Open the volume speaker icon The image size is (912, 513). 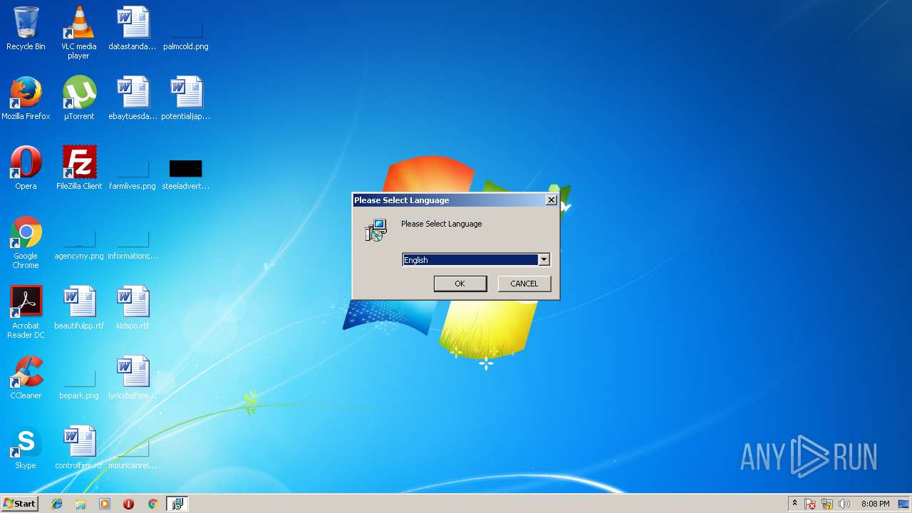pos(844,504)
